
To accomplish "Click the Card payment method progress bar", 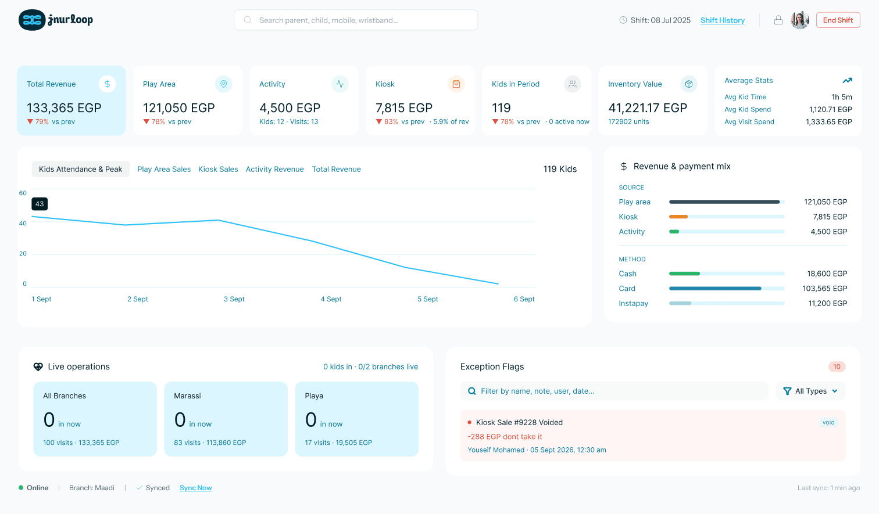I will click(727, 289).
